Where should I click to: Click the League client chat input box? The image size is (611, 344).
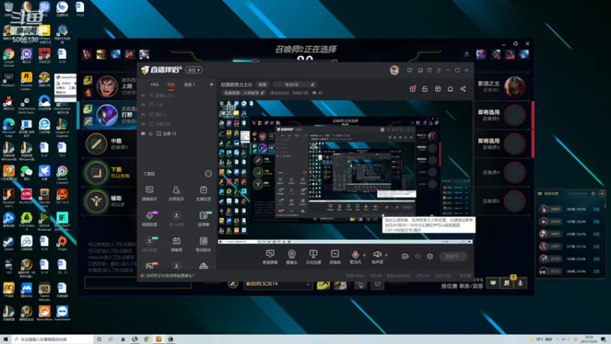pos(138,283)
